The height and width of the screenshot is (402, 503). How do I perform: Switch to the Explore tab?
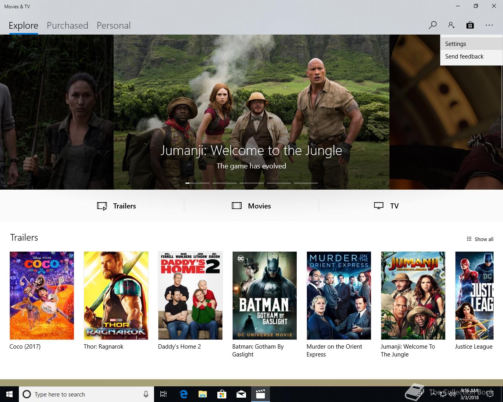(x=24, y=26)
